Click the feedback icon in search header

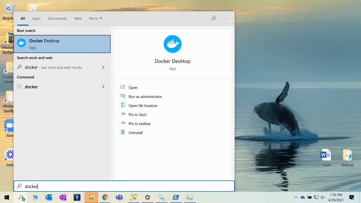click(214, 18)
